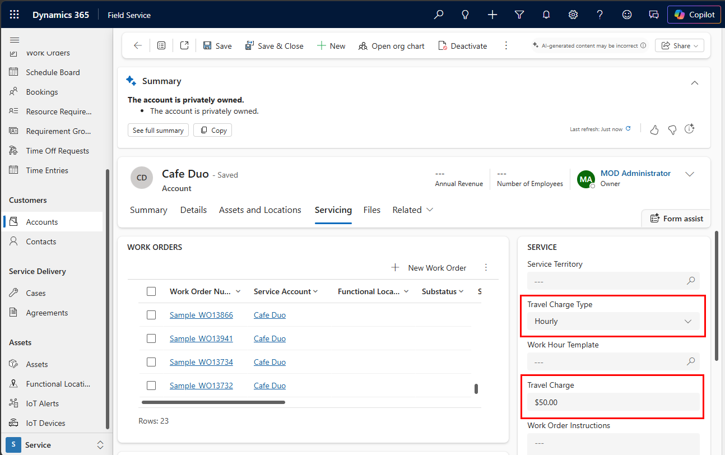Check the Sample_WO13941 row checkbox
This screenshot has width=725, height=455.
(151, 338)
